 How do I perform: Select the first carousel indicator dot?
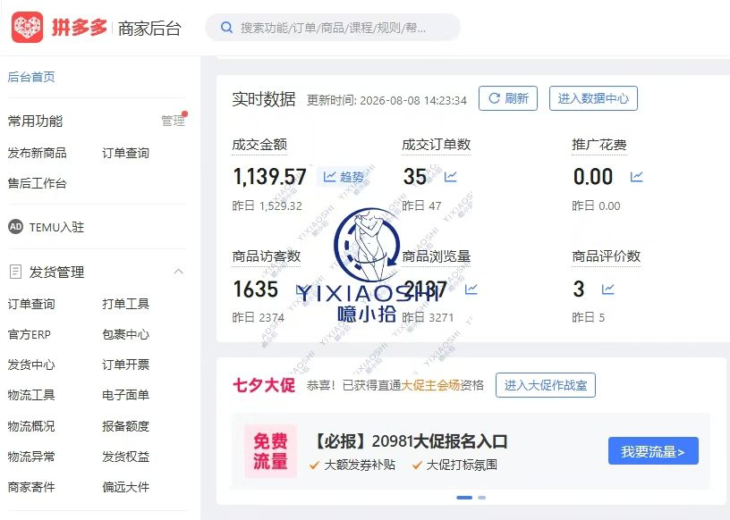tap(464, 498)
